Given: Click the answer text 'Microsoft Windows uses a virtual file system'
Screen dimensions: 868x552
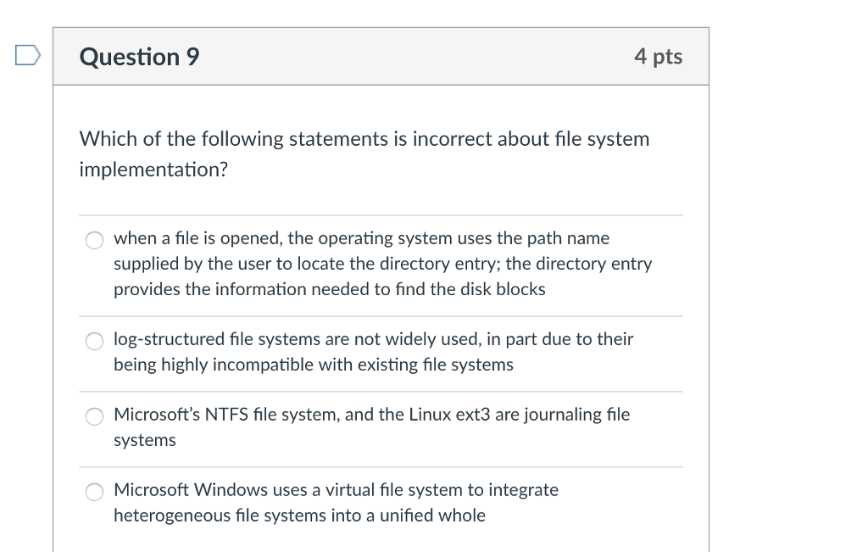Looking at the screenshot, I should click(336, 502).
